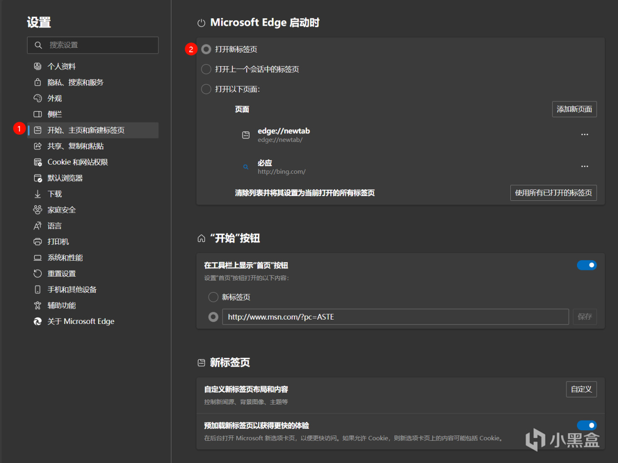The image size is (618, 463).
Task: Click the edge://newtab/ address text
Action: click(280, 140)
